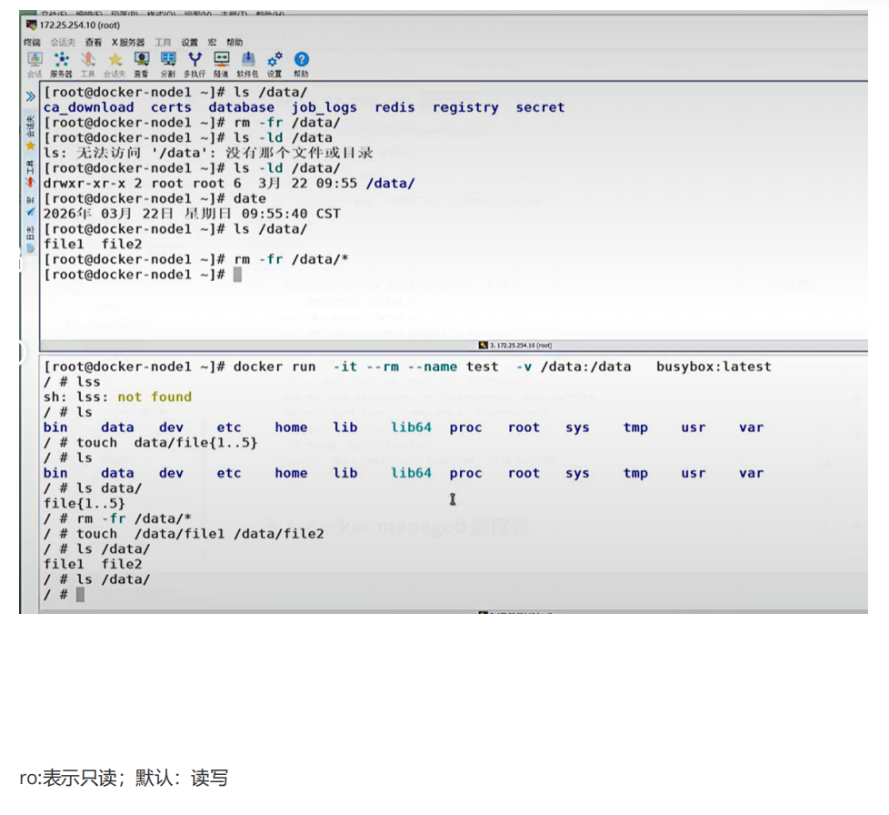
Task: Open the 会话夹 sidebar tab with star
Action: point(31,133)
